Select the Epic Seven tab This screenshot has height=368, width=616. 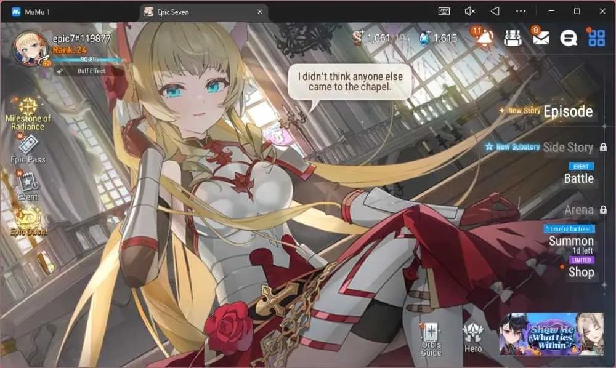(x=203, y=12)
